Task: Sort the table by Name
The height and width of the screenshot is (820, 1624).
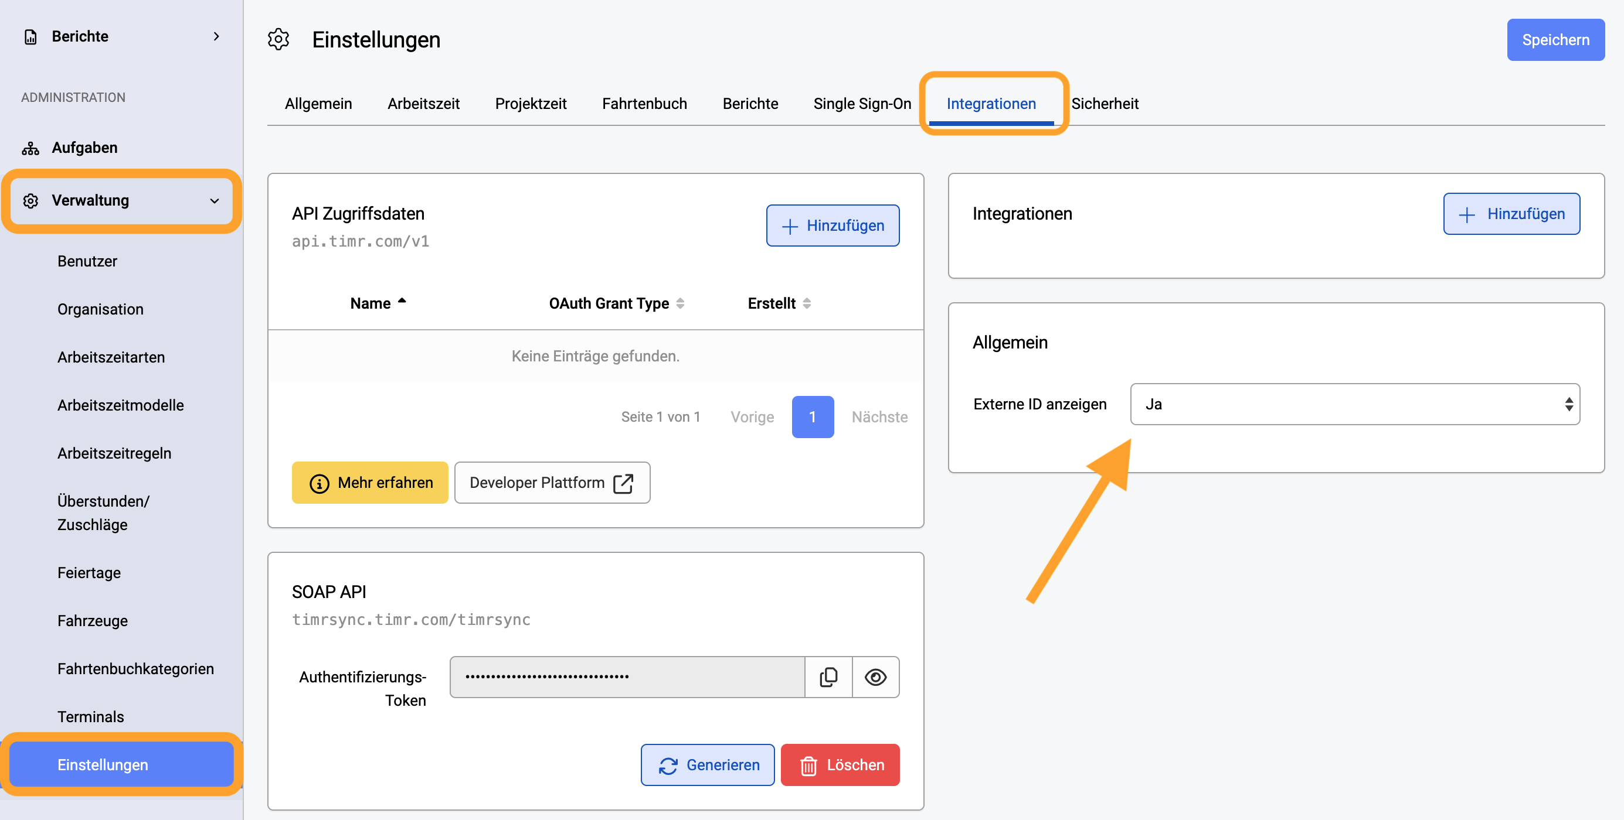Action: point(371,303)
